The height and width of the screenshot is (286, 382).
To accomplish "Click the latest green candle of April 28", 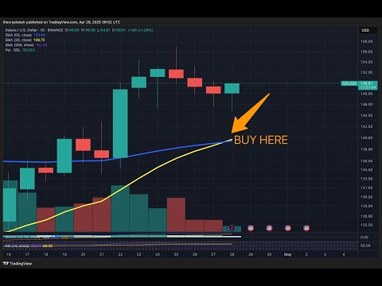I will pos(232,88).
